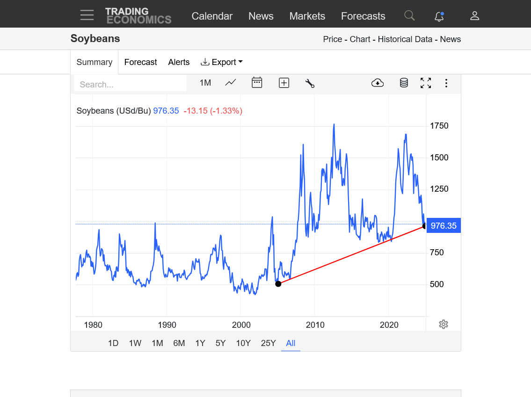Open the Markets menu item
Image resolution: width=531 pixels, height=397 pixels.
point(307,16)
